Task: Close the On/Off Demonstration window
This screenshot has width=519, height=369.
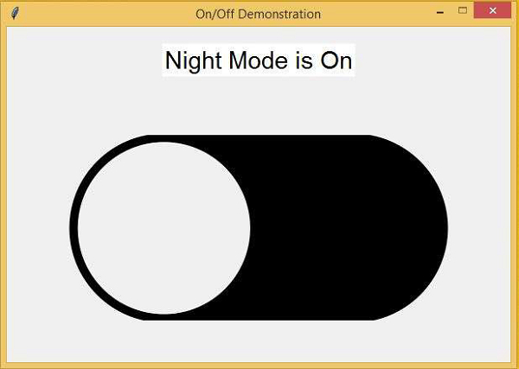Action: 492,13
